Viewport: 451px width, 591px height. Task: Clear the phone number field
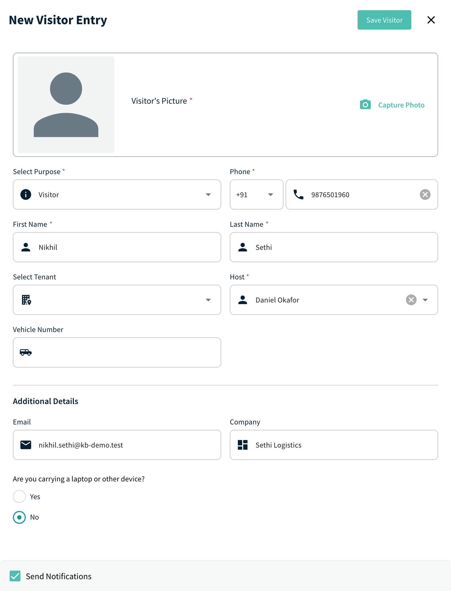425,195
